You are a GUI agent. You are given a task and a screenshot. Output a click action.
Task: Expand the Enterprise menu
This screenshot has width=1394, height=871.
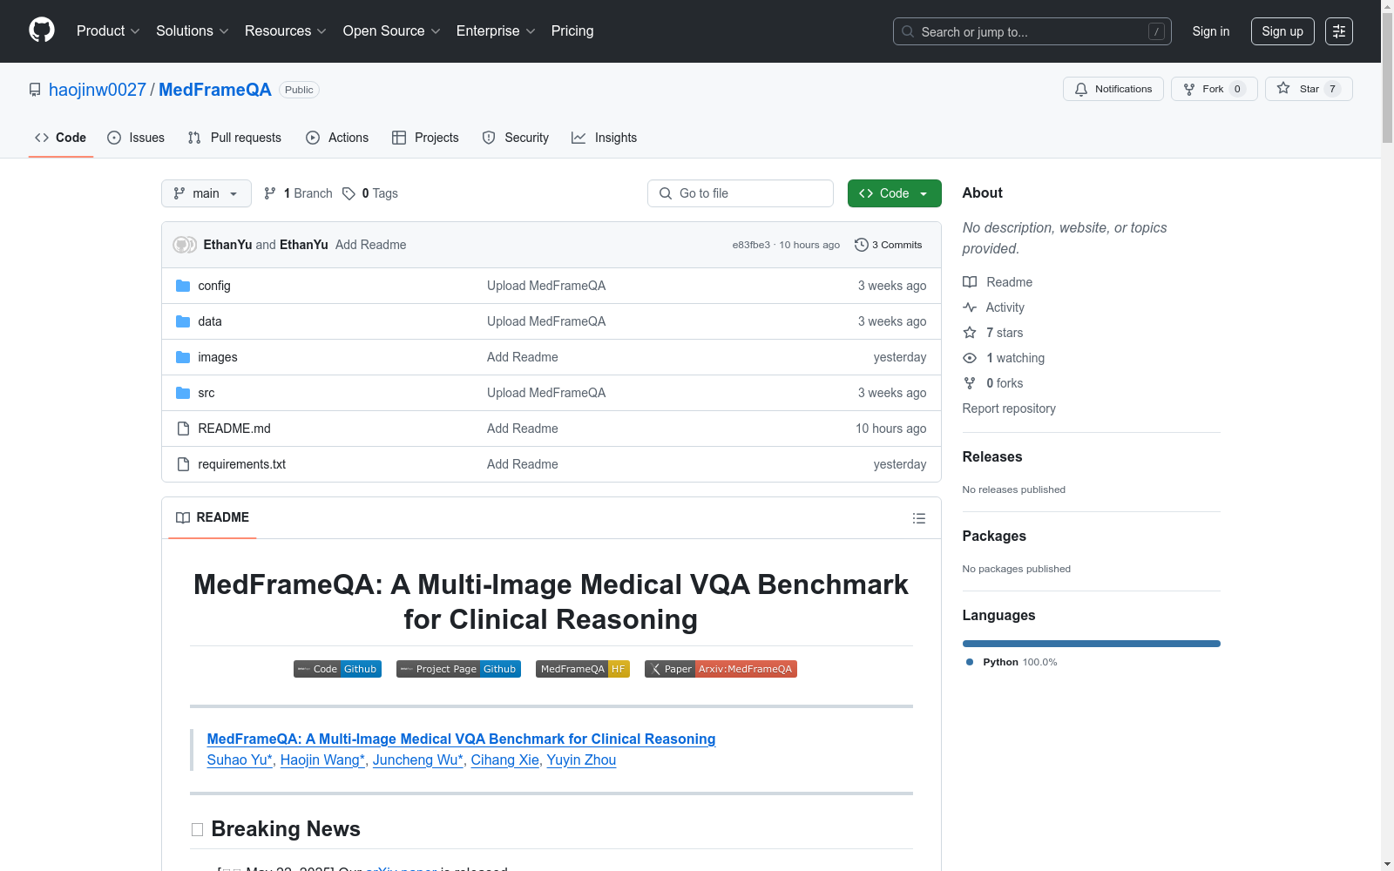pyautogui.click(x=496, y=31)
